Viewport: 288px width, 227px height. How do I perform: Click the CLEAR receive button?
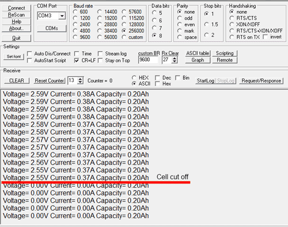click(17, 80)
